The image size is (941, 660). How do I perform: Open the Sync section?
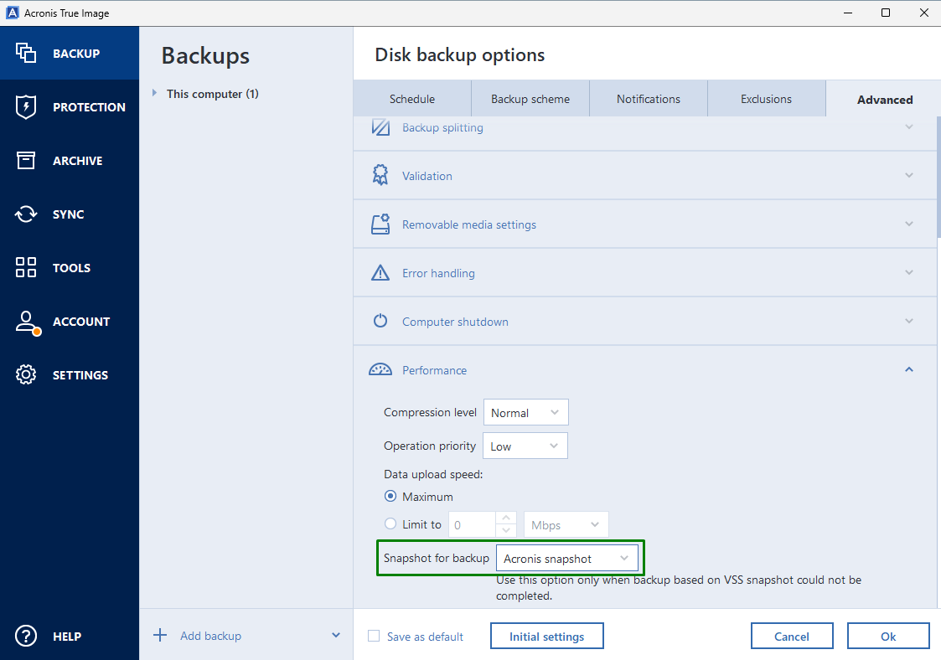click(x=70, y=214)
